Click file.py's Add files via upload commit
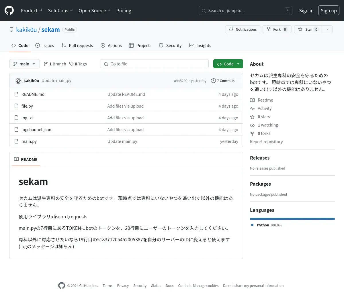 pyautogui.click(x=126, y=106)
